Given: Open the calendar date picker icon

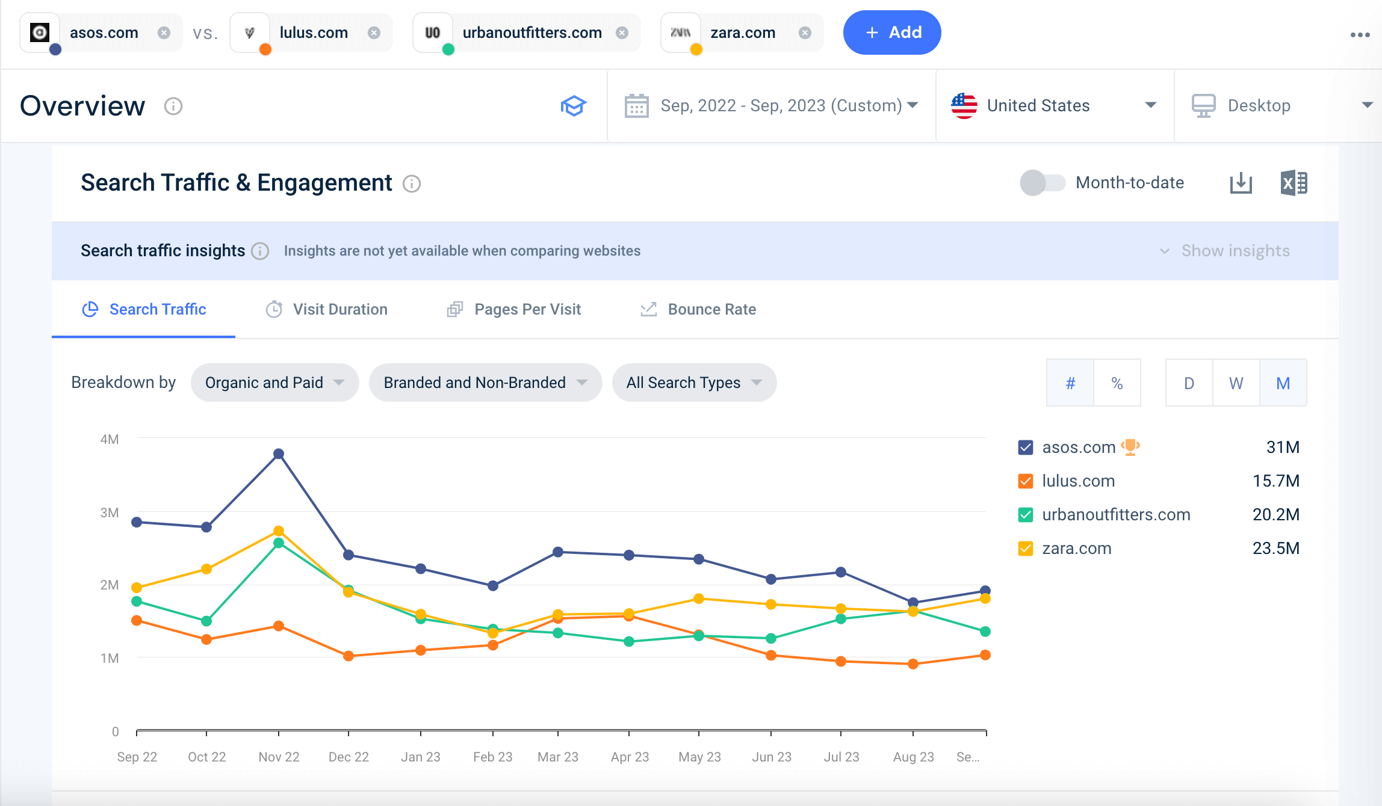Looking at the screenshot, I should 636,105.
